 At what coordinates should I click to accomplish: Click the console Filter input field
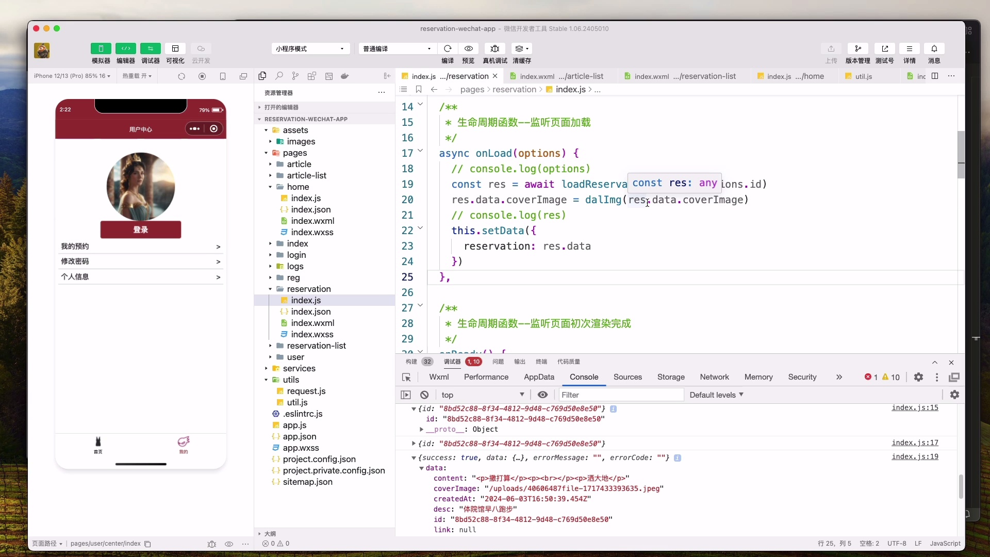click(x=619, y=395)
